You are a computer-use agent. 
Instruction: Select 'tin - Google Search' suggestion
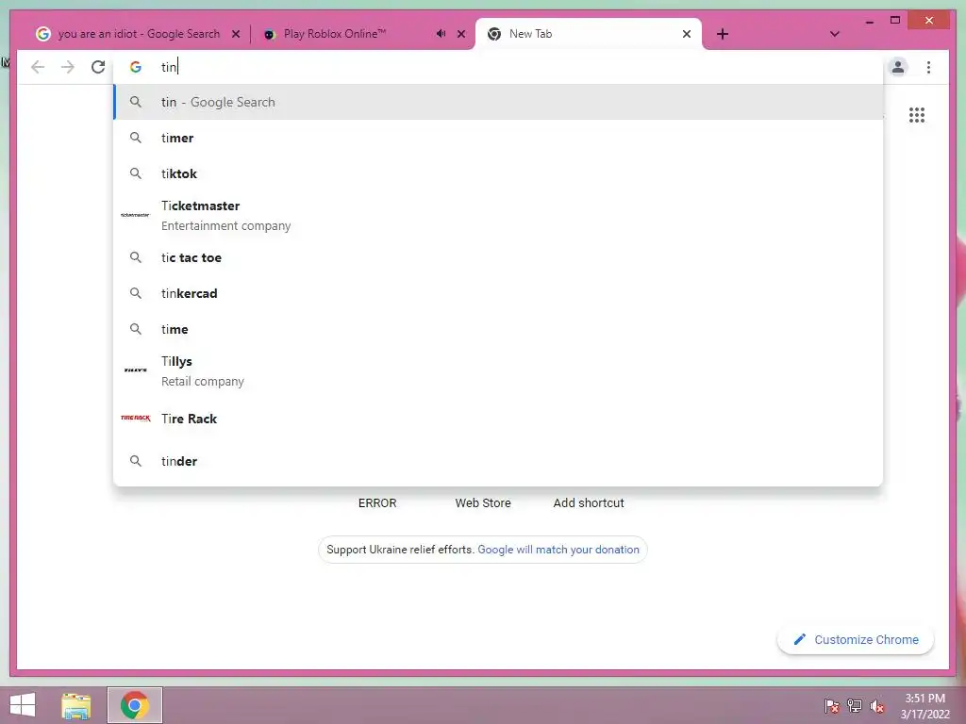click(x=498, y=102)
